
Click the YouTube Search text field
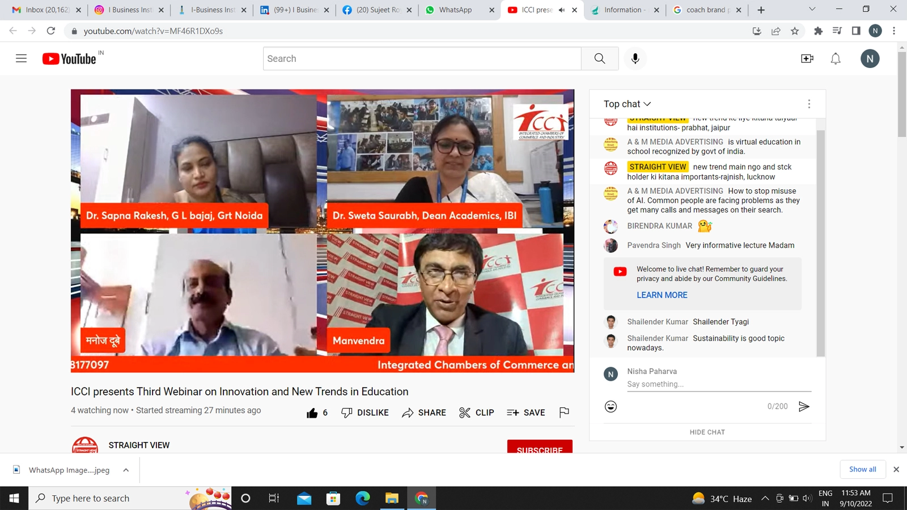tap(422, 58)
